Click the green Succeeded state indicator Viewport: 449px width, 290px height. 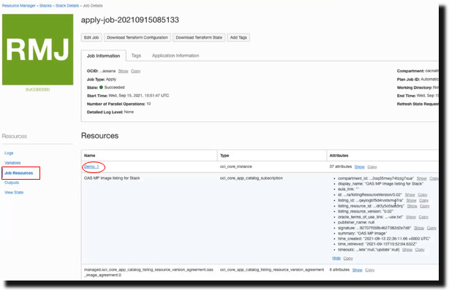click(101, 87)
